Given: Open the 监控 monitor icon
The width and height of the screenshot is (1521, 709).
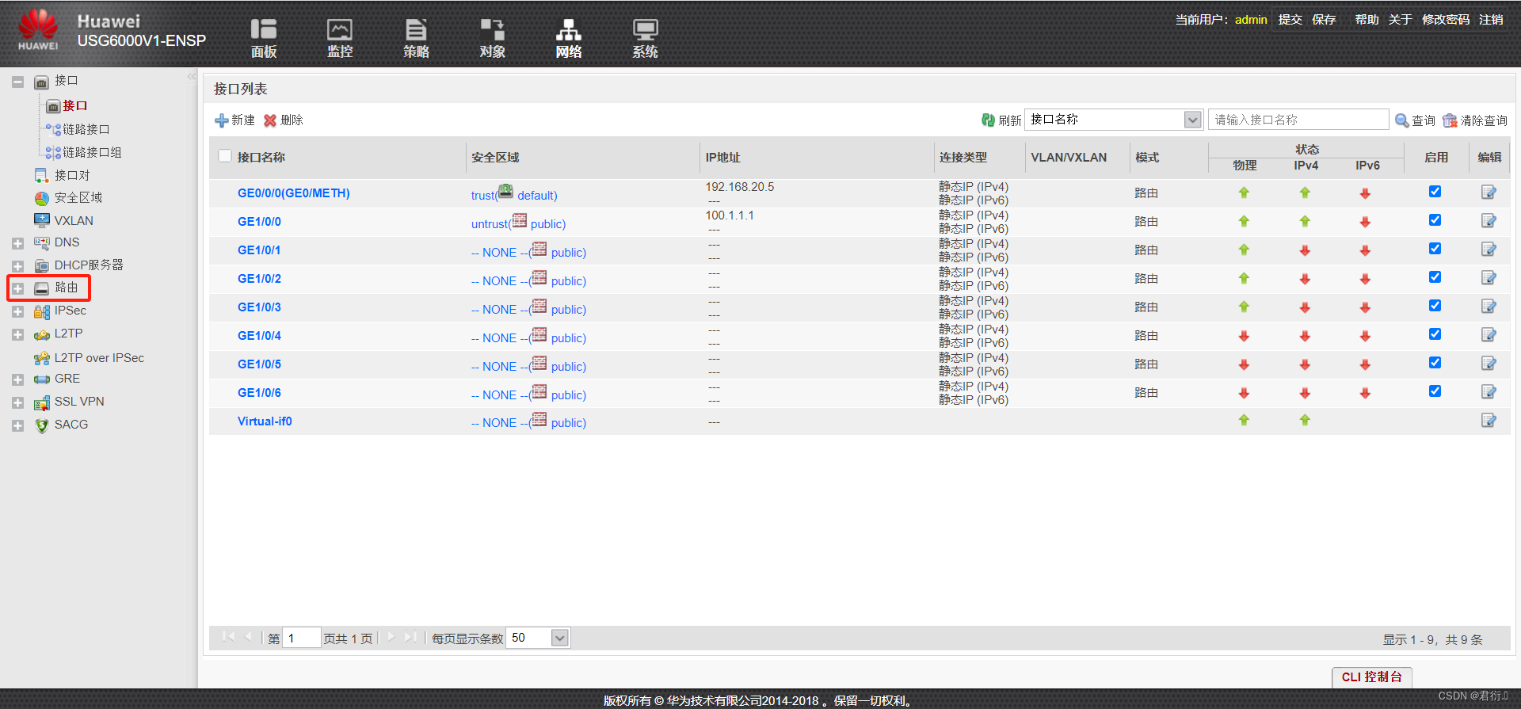Looking at the screenshot, I should (x=340, y=38).
